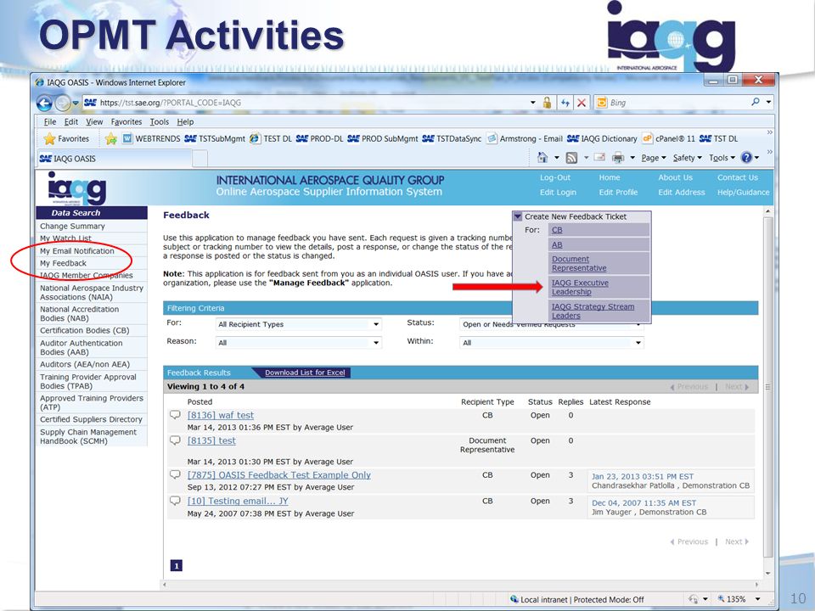
Task: Open the IAQG Dictionary favorites shortcut
Action: (x=602, y=138)
